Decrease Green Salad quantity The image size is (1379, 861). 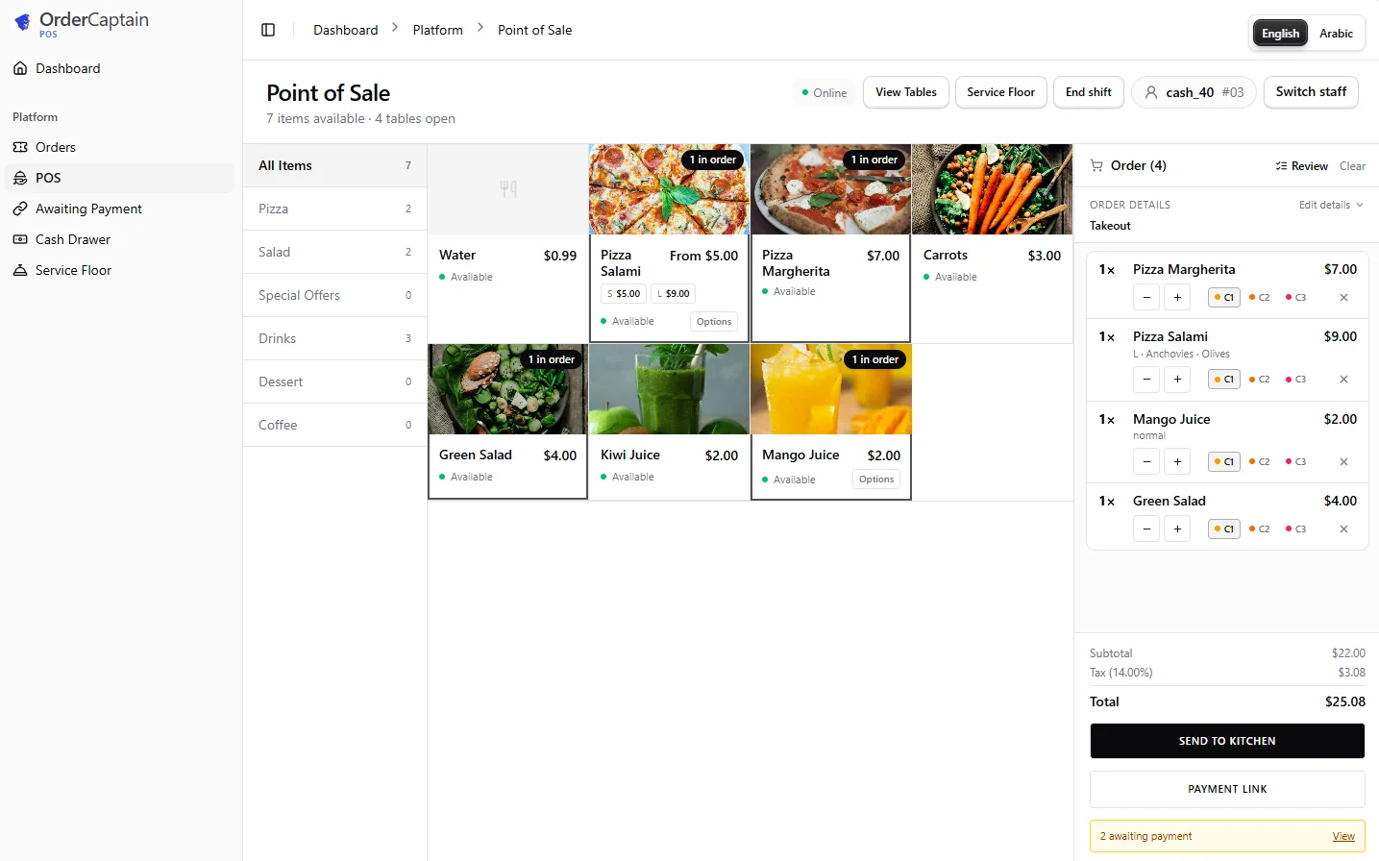point(1146,529)
